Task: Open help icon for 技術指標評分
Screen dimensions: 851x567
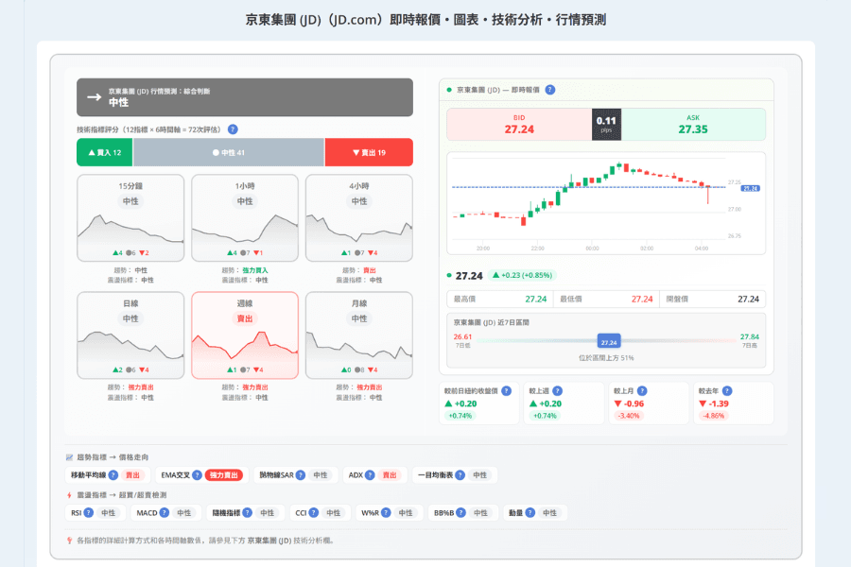Action: (233, 129)
